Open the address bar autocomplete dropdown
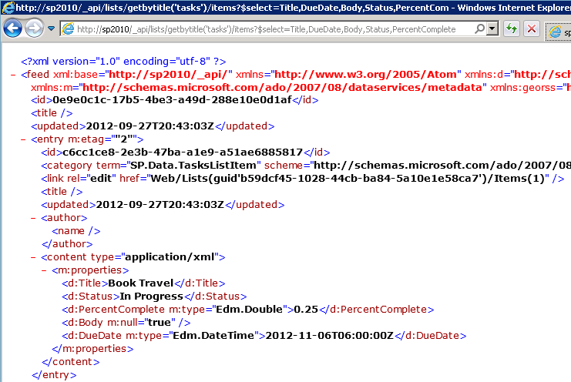This screenshot has width=571, height=382. click(x=492, y=28)
